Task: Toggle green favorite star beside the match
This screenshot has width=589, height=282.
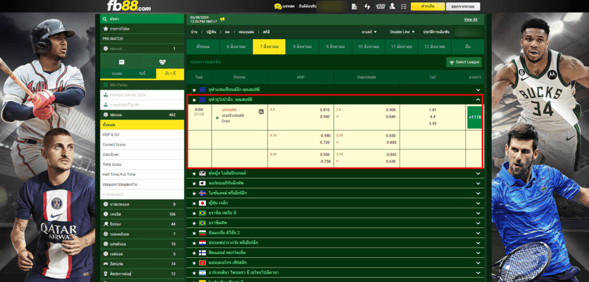Action: (x=217, y=118)
